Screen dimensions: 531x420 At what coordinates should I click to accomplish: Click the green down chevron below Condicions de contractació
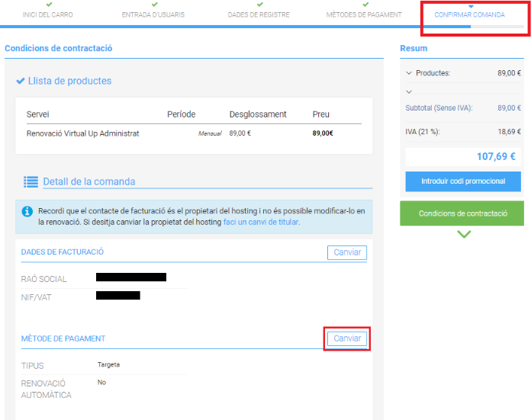(x=464, y=234)
